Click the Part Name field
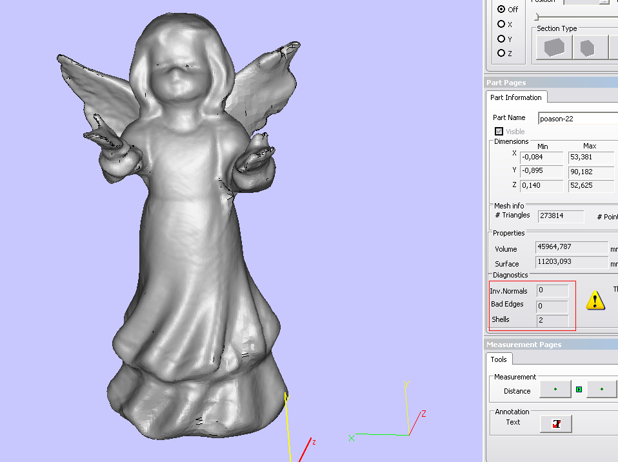618x462 pixels. (577, 118)
